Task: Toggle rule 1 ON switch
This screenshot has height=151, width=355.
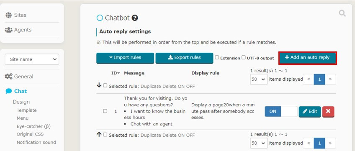Action: (281, 111)
